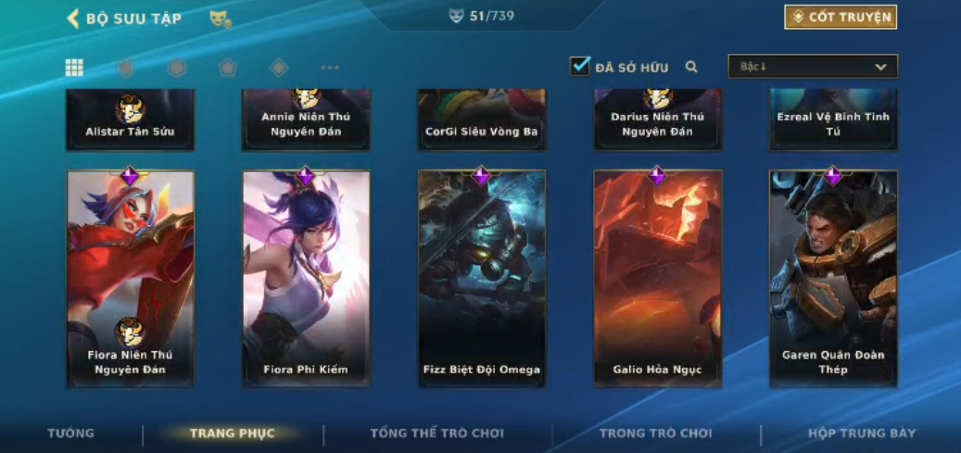Screen dimensions: 961x453
Task: Open the Fiora Phi Kiếm skin card
Action: 306,279
